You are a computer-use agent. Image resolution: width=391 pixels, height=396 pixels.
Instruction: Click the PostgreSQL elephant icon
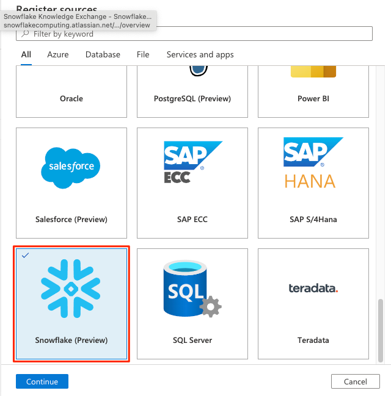click(x=199, y=71)
